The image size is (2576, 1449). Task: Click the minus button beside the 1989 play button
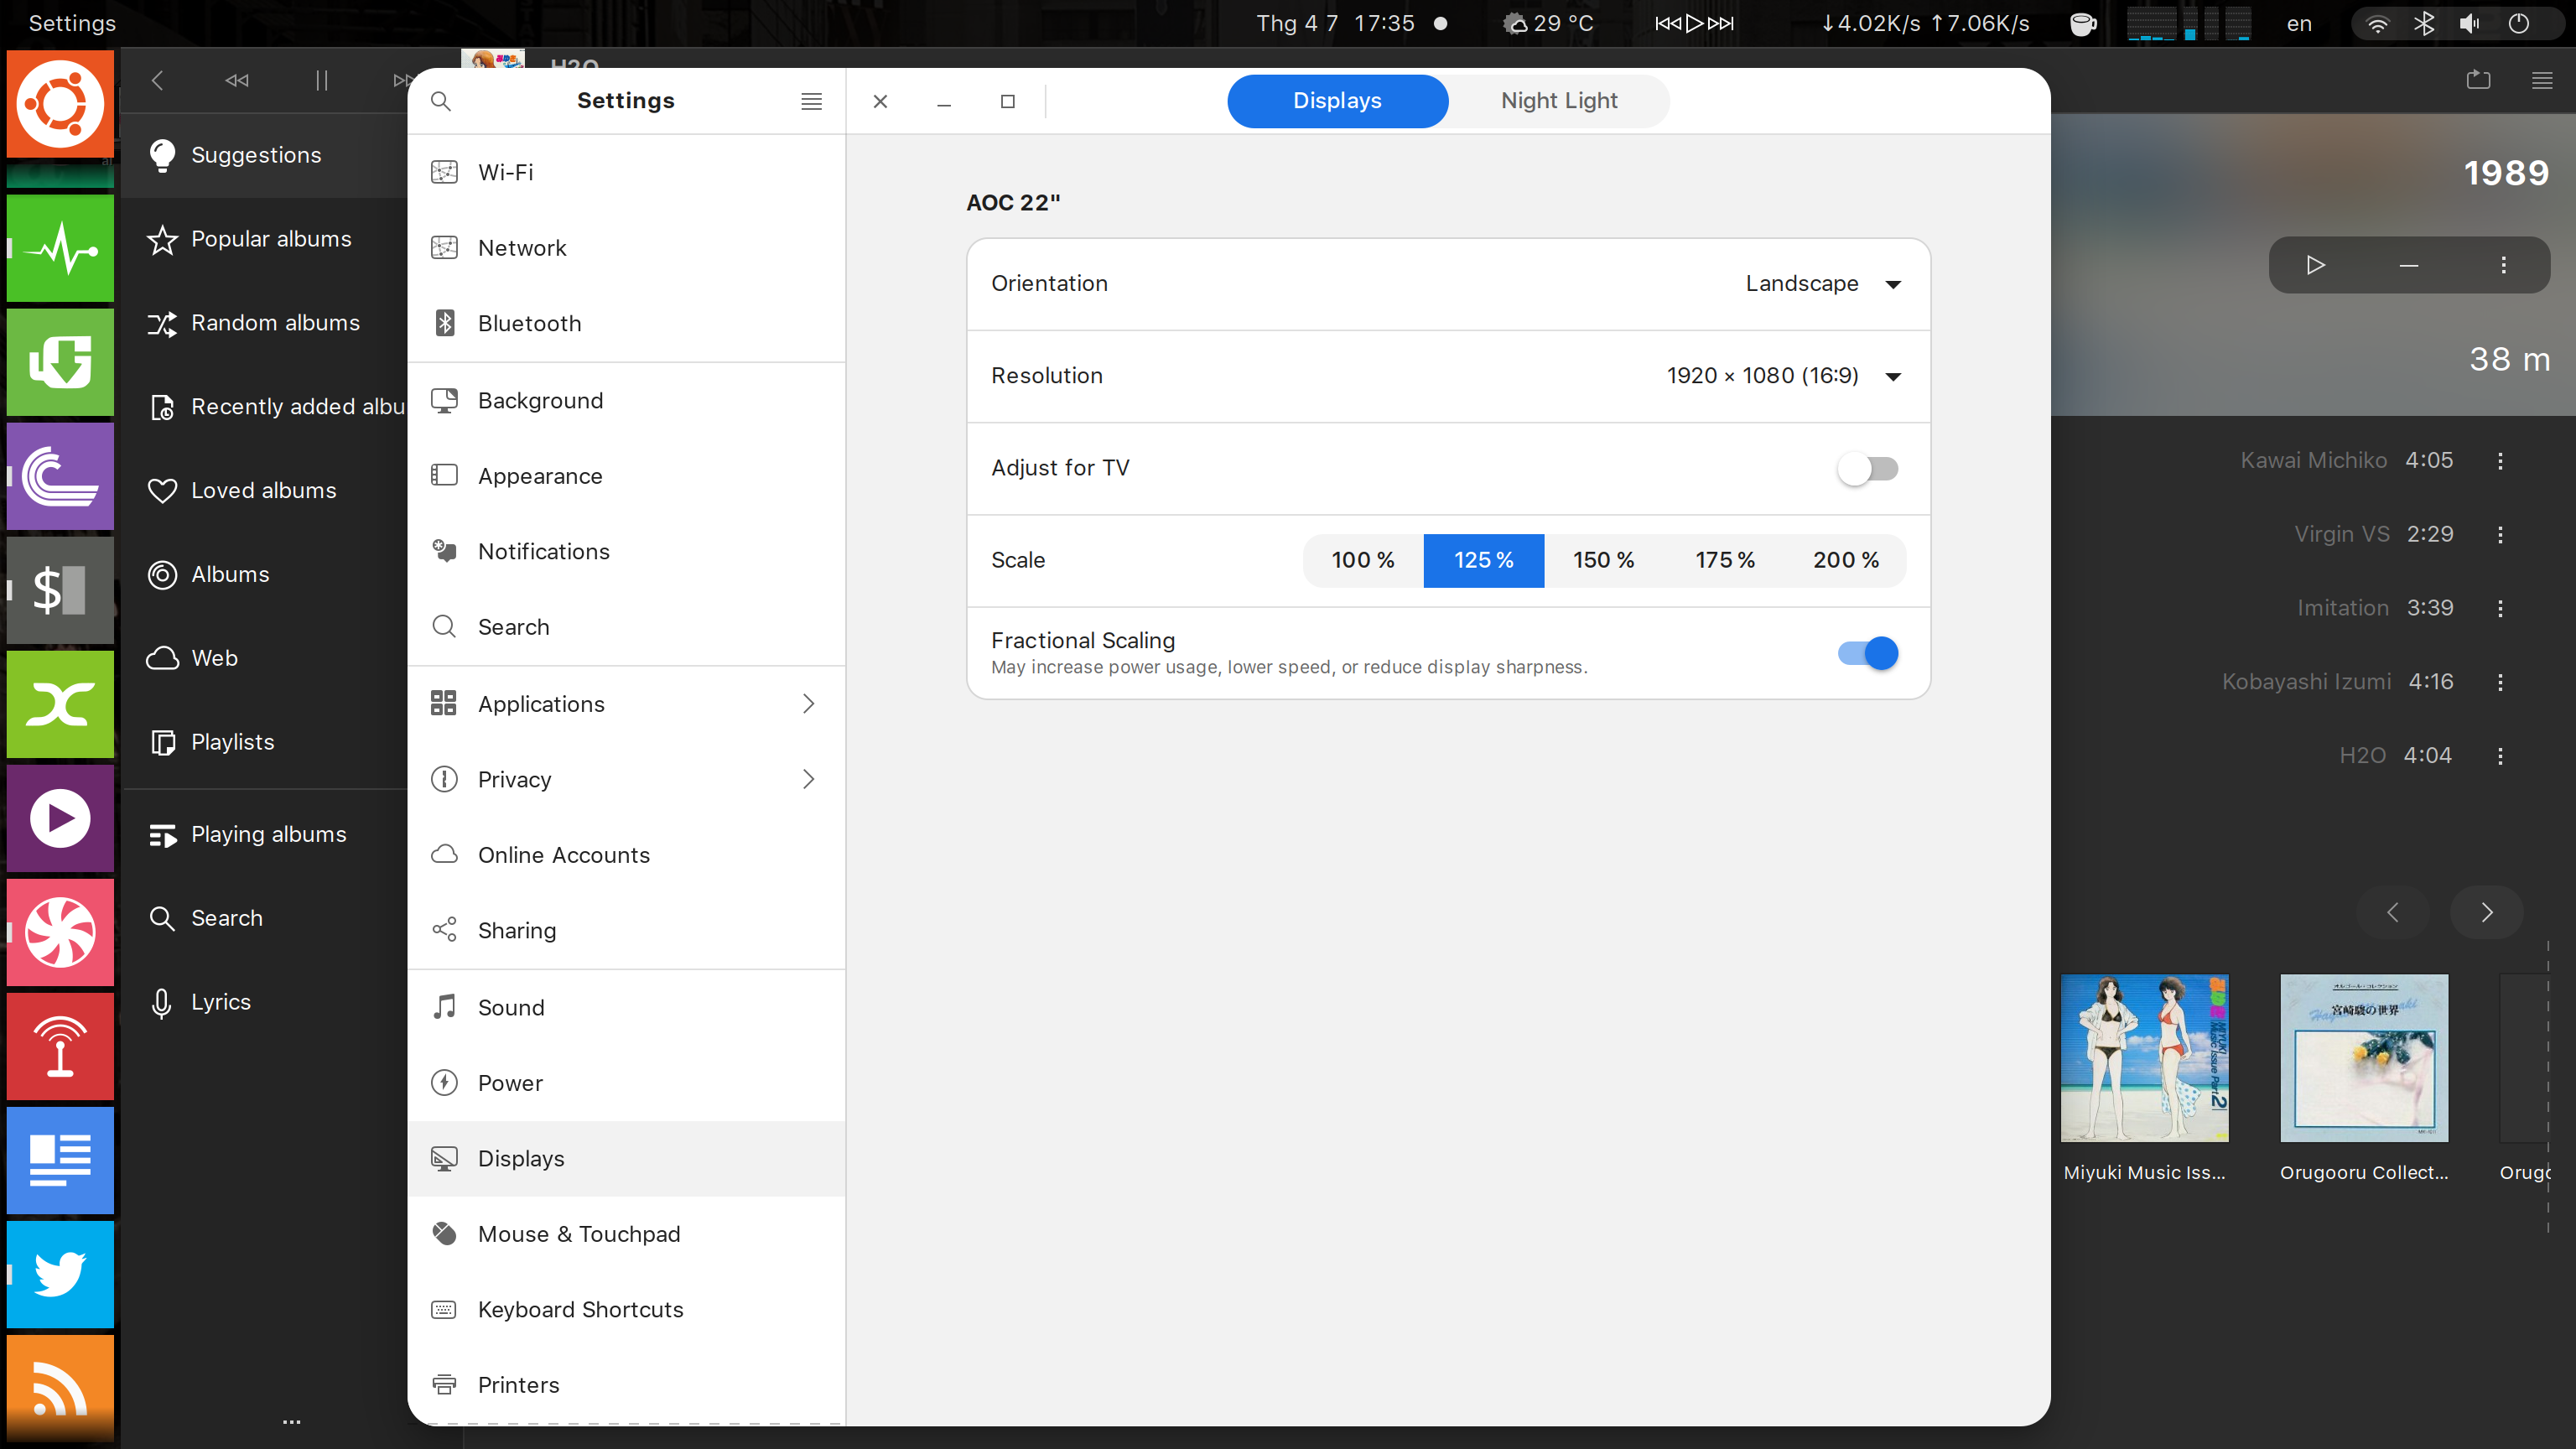(2409, 265)
